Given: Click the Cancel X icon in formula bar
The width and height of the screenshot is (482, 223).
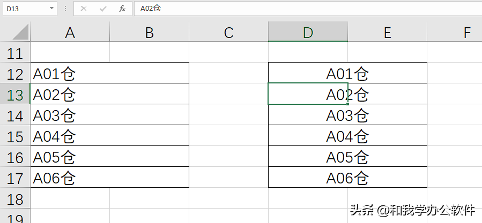Looking at the screenshot, I should point(83,9).
